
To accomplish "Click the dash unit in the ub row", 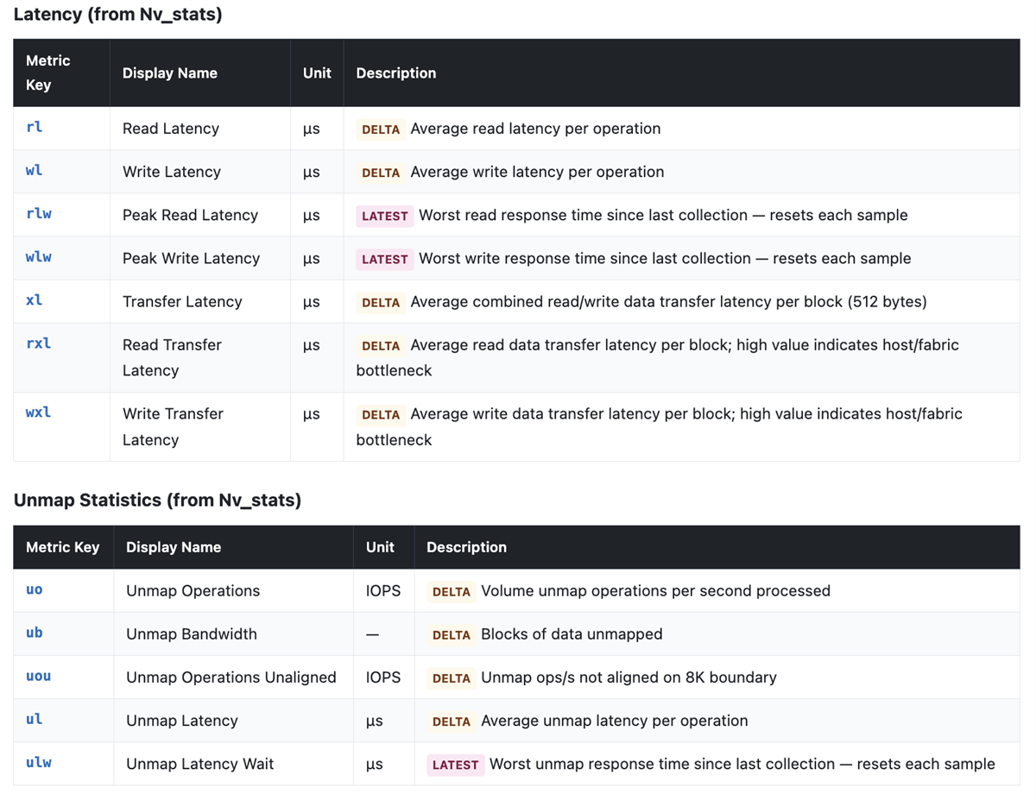I will (x=373, y=634).
